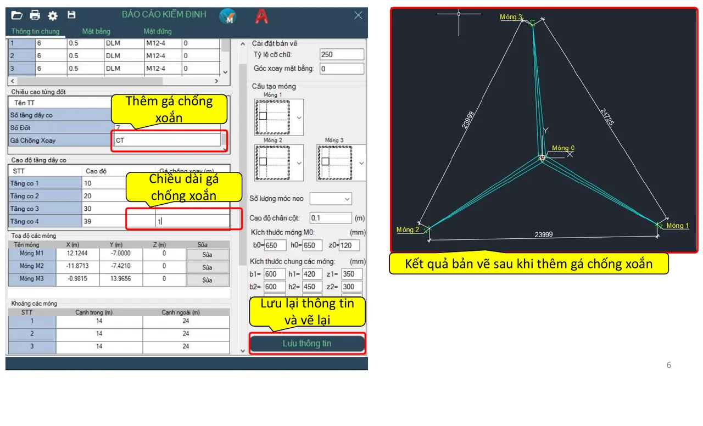Click the printer icon in toolbar
The image size is (703, 426).
35,15
